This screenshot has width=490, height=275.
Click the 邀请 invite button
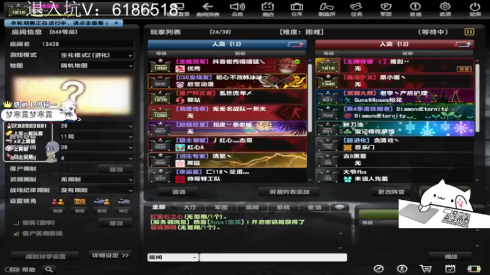(x=179, y=192)
